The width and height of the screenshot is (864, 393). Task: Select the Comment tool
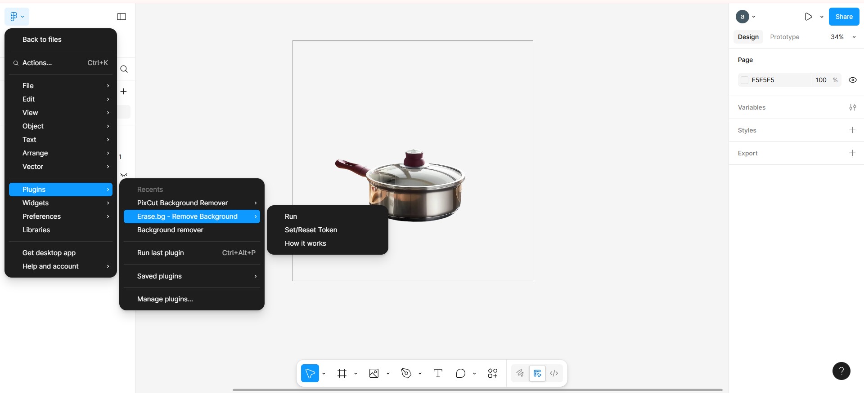tap(460, 373)
